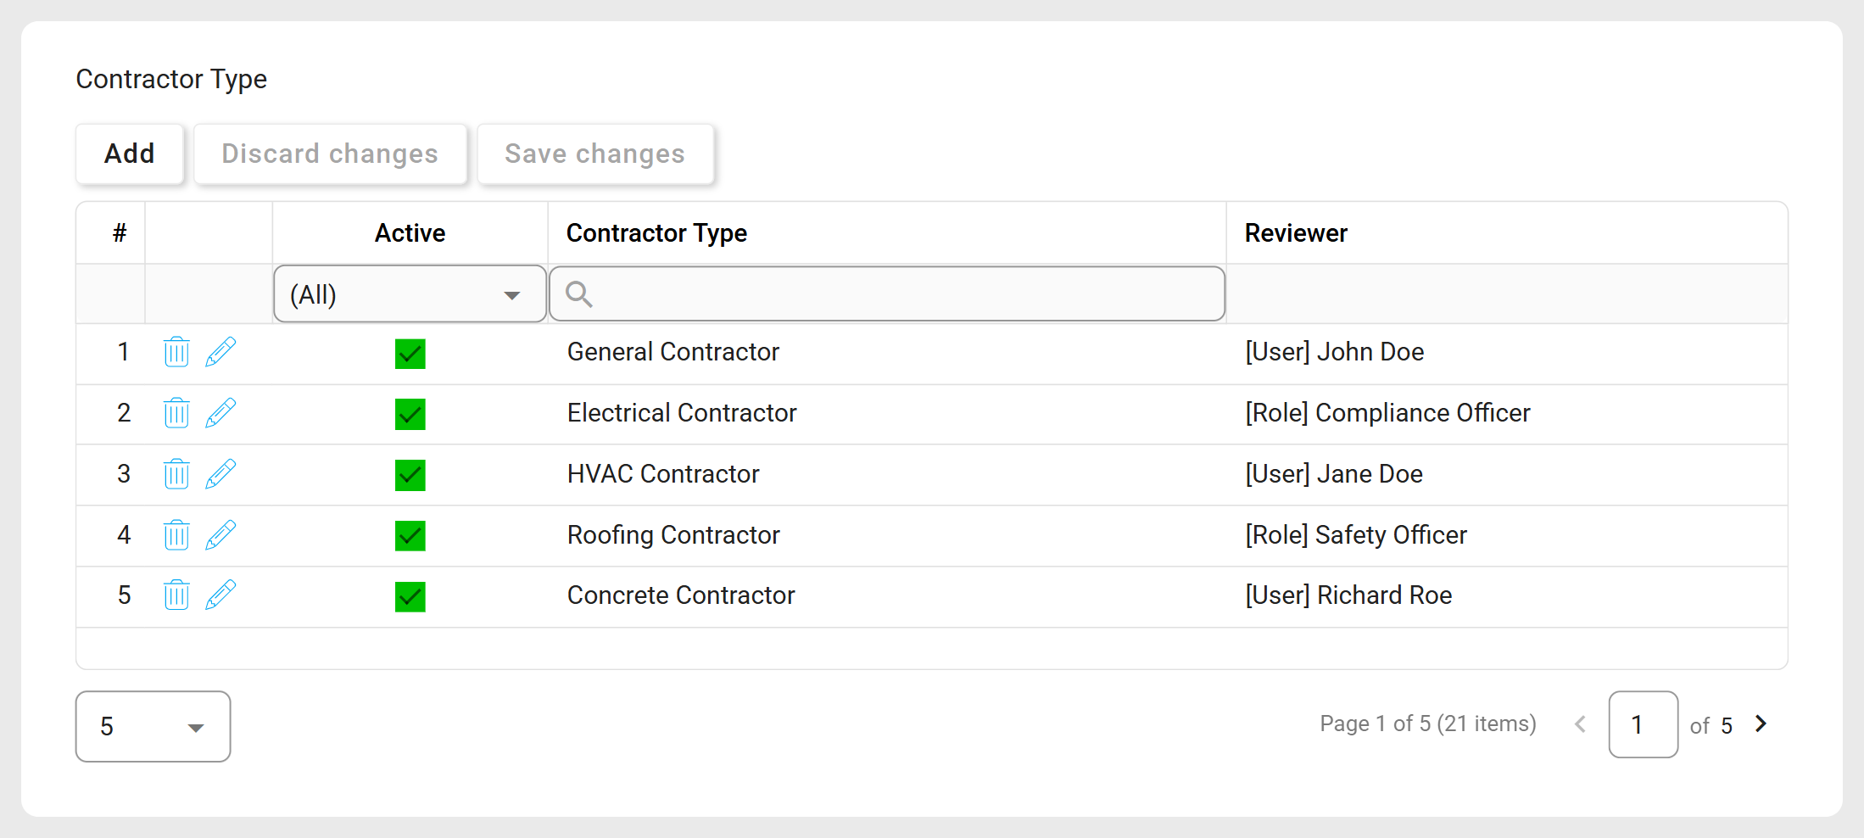1864x838 pixels.
Task: Edit the Concrete Contractor entry
Action: click(220, 595)
